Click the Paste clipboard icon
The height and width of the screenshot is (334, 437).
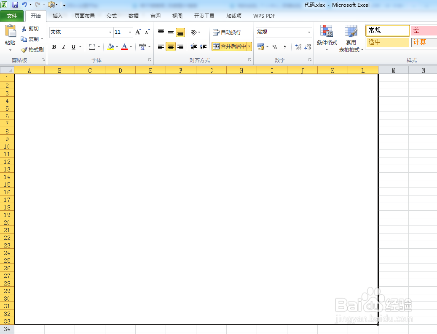(x=10, y=31)
